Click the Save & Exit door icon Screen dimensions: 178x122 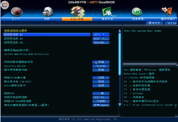167,12
